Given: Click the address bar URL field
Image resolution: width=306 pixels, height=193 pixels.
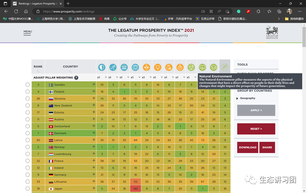Looking at the screenshot, I should tap(117, 12).
